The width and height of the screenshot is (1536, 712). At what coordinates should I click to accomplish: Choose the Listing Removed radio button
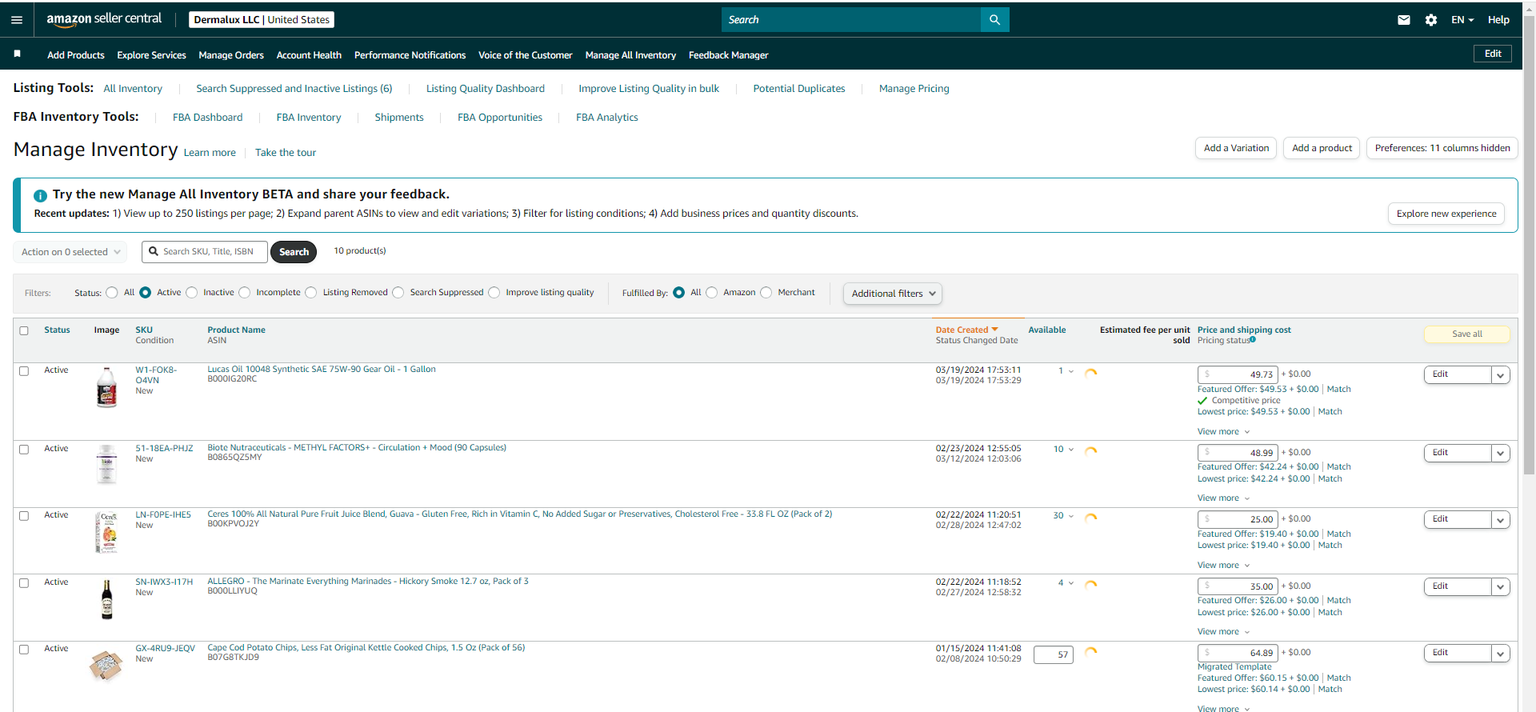pos(311,293)
